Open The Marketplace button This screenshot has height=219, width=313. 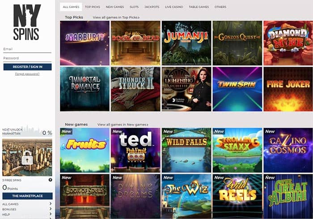coord(28,196)
